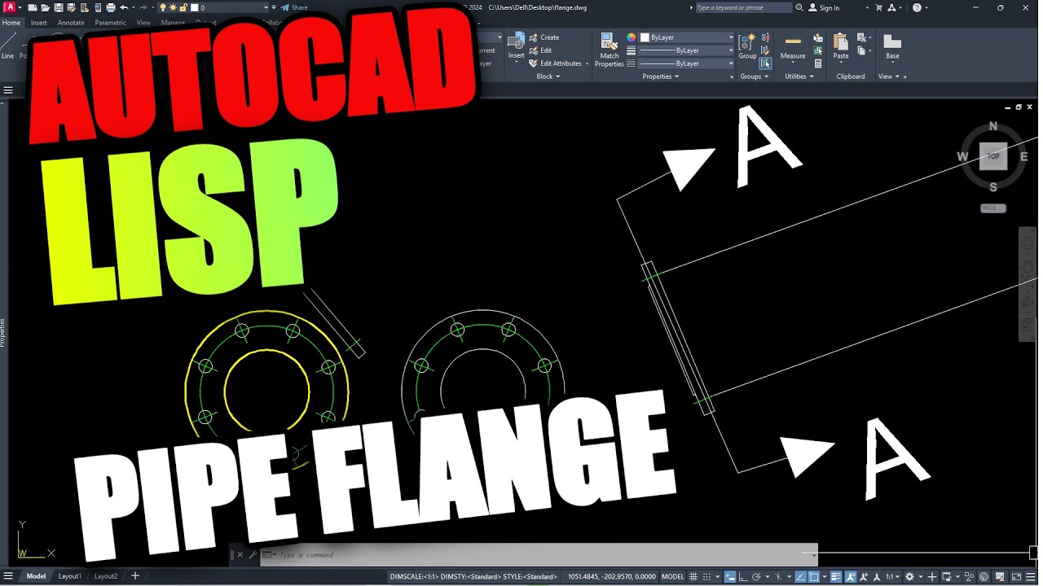1043x586 pixels.
Task: Toggle dynamic input in status bar
Action: pos(729,576)
